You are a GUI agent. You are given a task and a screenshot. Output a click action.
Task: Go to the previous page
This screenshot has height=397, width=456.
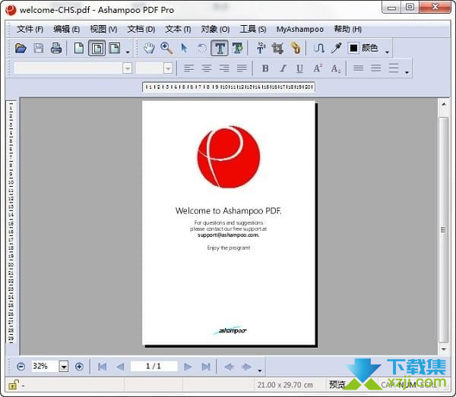tap(120, 367)
